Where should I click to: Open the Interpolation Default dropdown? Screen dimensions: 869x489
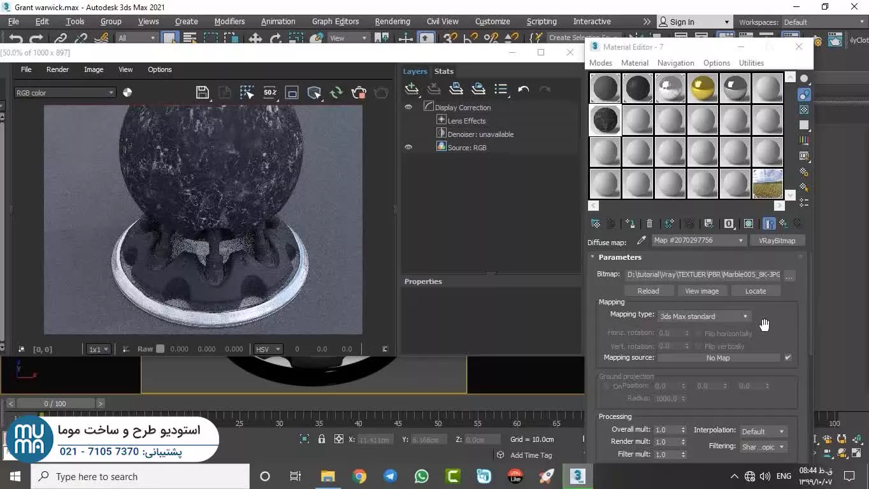tap(763, 432)
